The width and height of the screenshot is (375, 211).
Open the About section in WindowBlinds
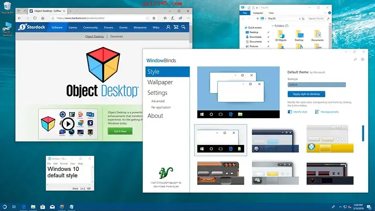tap(155, 116)
